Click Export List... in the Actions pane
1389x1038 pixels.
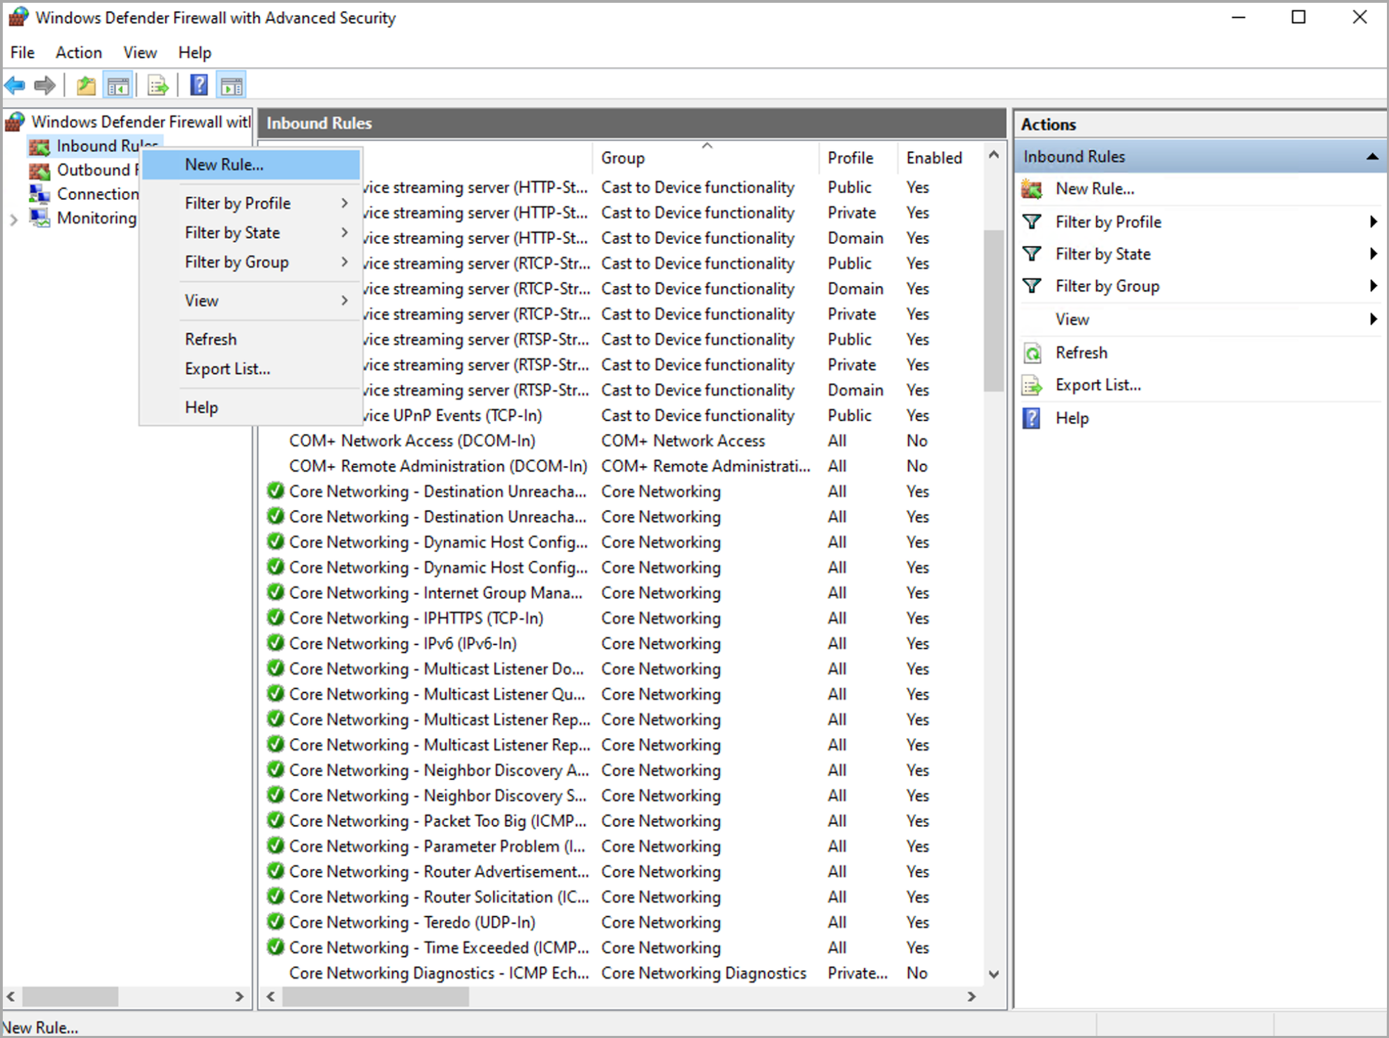coord(1097,385)
